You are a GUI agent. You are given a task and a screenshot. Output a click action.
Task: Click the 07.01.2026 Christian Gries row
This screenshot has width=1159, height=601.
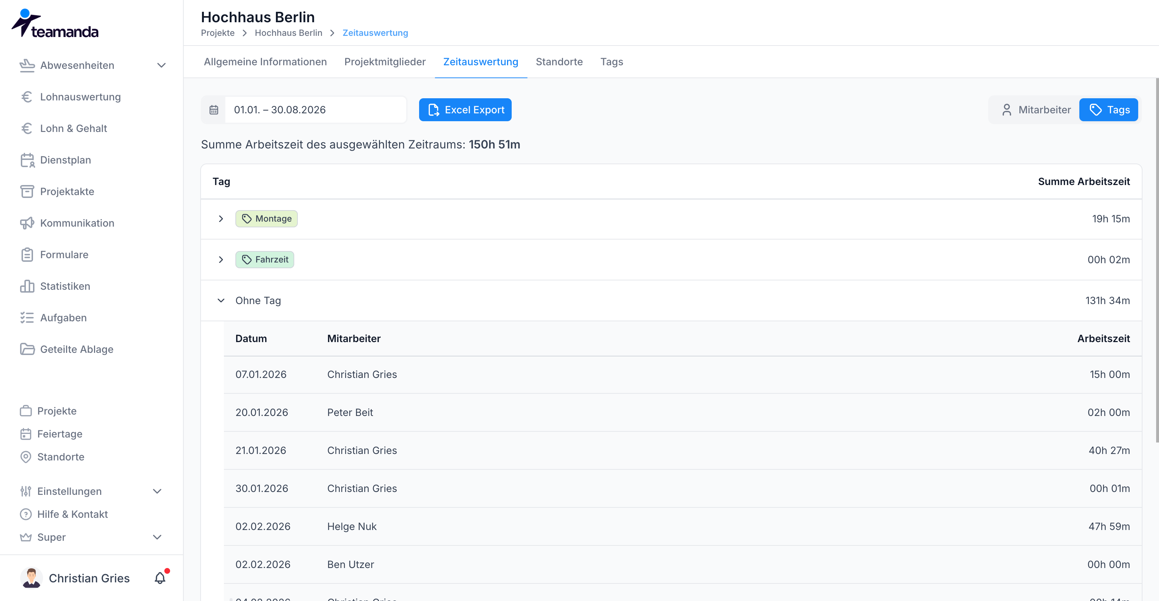click(682, 374)
